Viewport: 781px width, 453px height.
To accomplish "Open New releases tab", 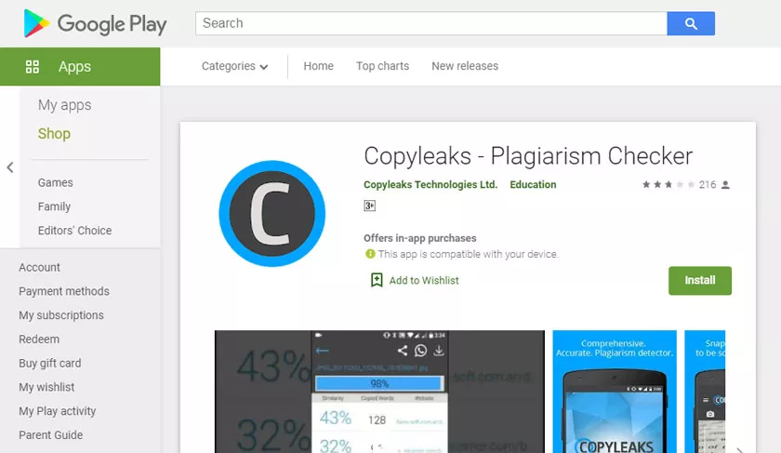I will tap(465, 66).
